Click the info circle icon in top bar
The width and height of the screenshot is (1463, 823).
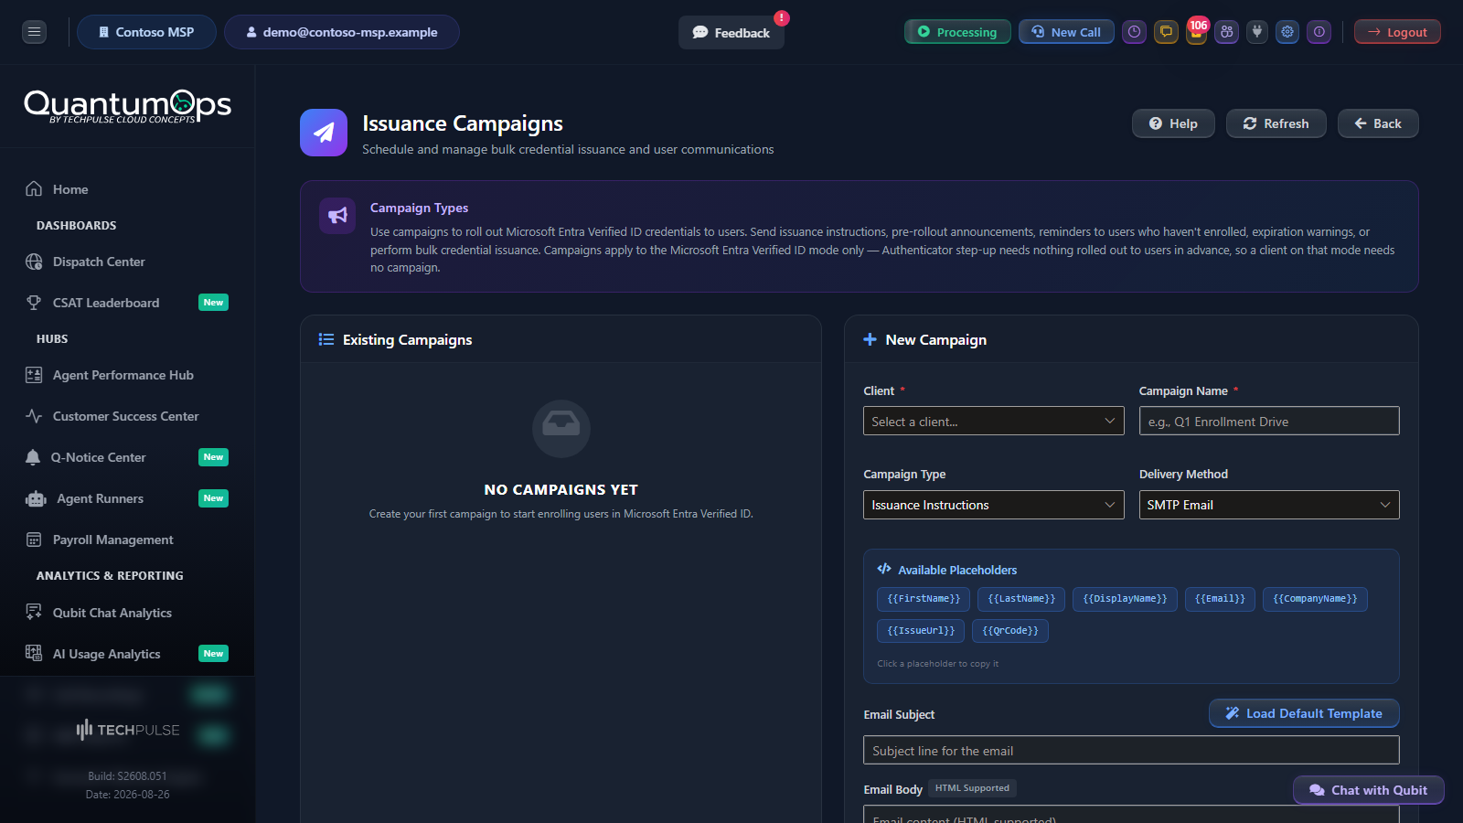[x=1319, y=32]
